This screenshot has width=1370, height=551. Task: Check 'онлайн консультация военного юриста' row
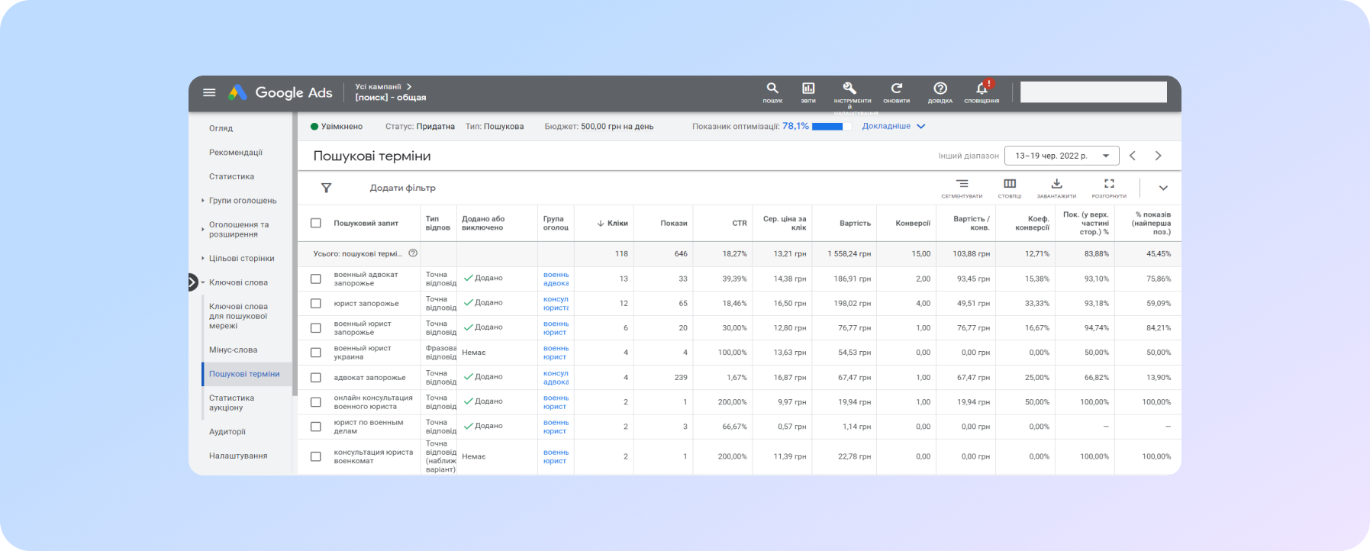point(315,401)
